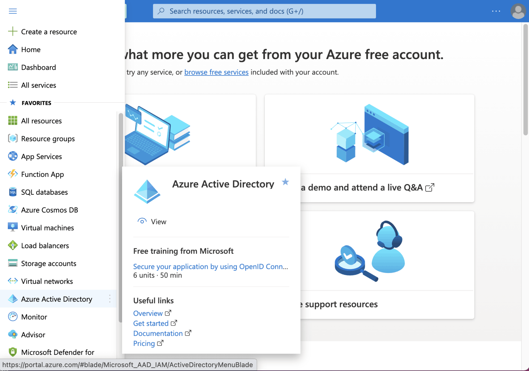Screen dimensions: 529x371
Task: Click the sidebar favorites scrollbar
Action: 121,218
